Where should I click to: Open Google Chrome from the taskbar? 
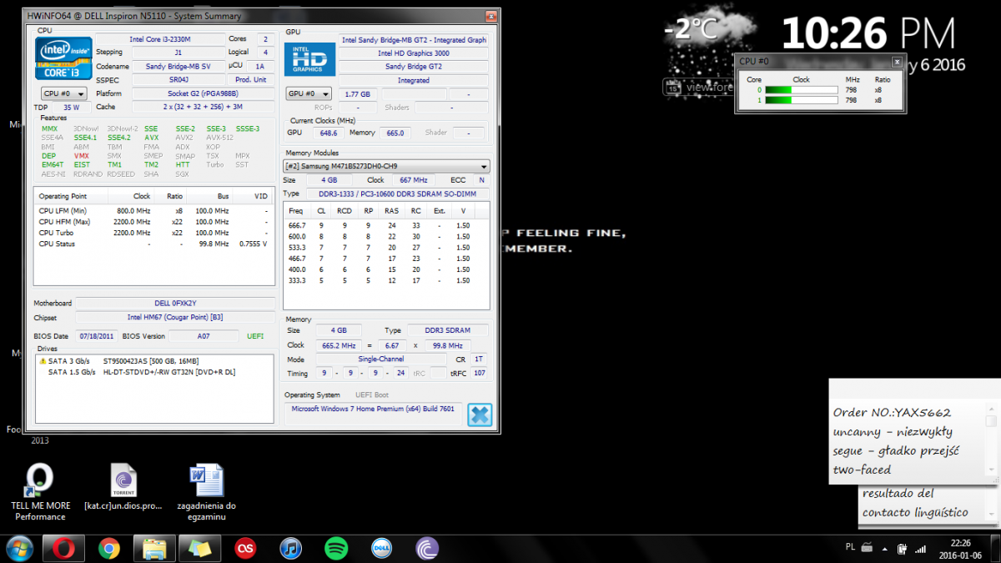(x=108, y=548)
